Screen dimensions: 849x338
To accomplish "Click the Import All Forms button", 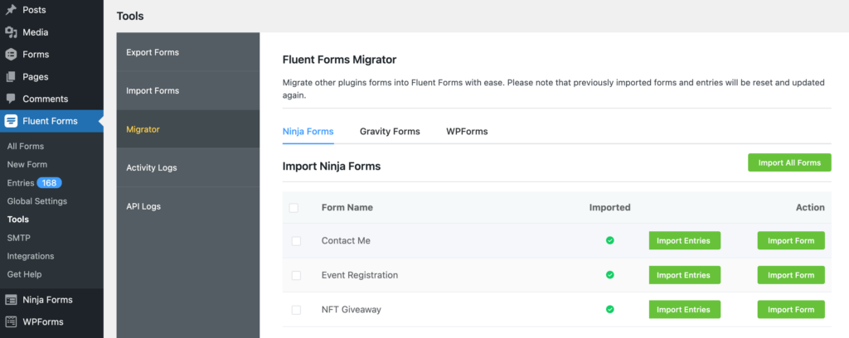I will (789, 162).
